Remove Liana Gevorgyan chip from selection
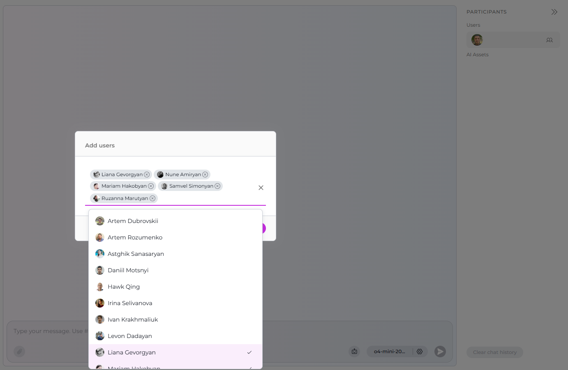 pos(147,175)
